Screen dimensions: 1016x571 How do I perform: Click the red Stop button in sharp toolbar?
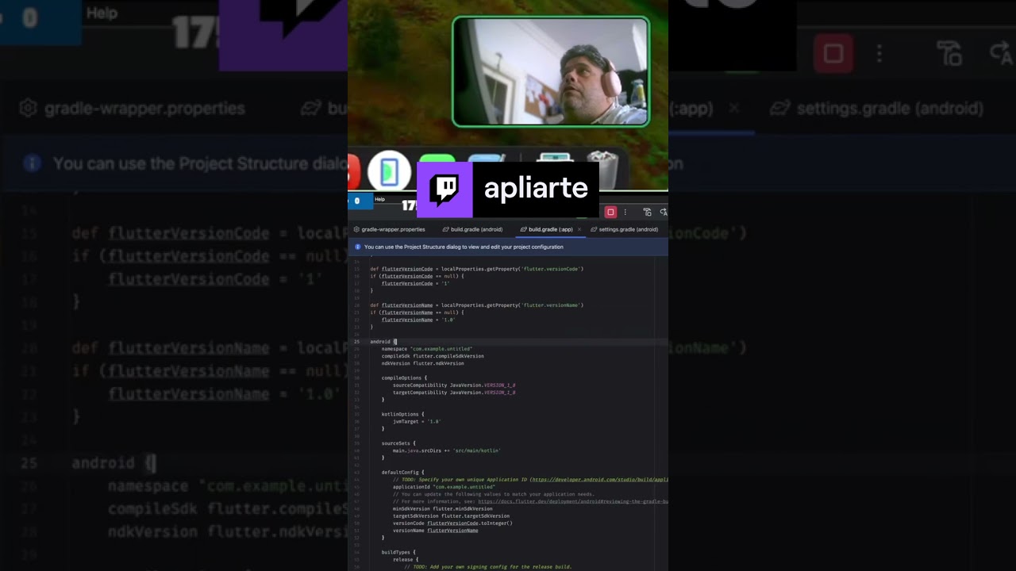tap(610, 212)
